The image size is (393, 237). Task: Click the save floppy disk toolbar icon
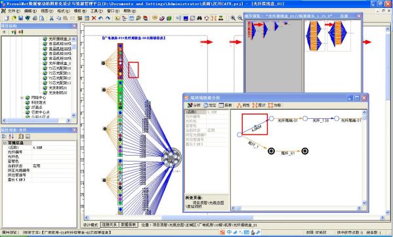pos(20,18)
